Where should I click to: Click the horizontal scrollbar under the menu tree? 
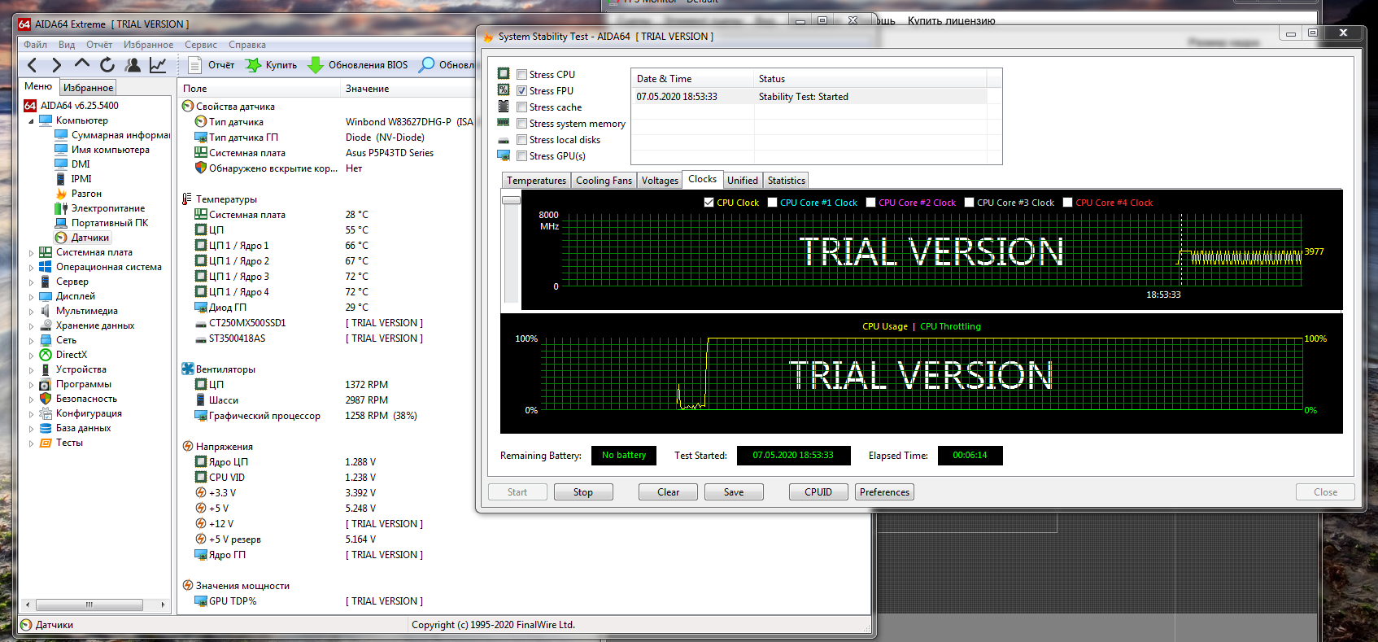89,605
